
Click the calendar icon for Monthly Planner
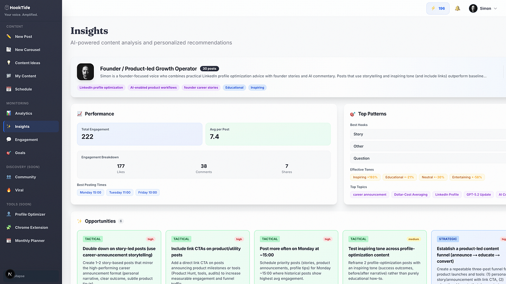coord(9,240)
